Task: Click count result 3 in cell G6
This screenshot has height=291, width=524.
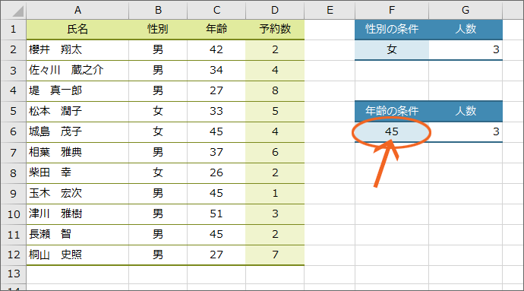Action: pyautogui.click(x=466, y=131)
